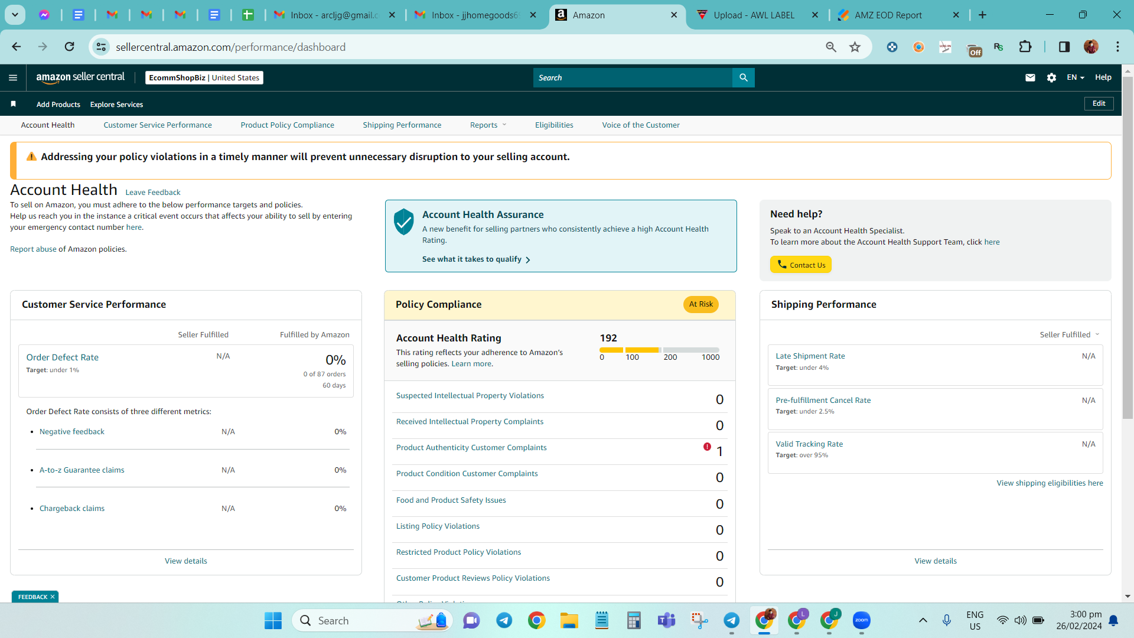Click the red alert icon for Authenticity Complaints

point(707,447)
